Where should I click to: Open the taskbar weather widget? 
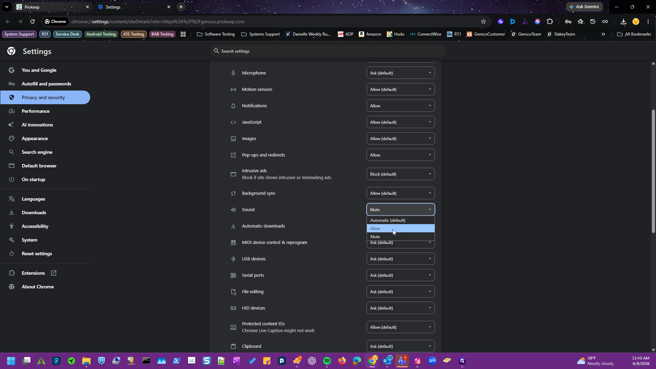coord(596,361)
